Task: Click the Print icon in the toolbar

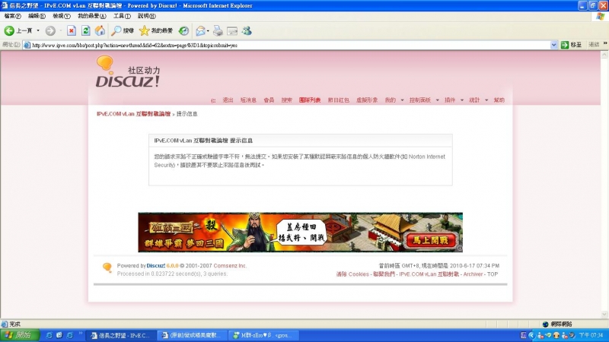Action: click(x=218, y=30)
